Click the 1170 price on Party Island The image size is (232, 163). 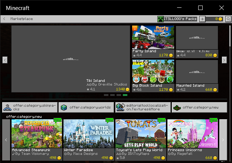166,55
